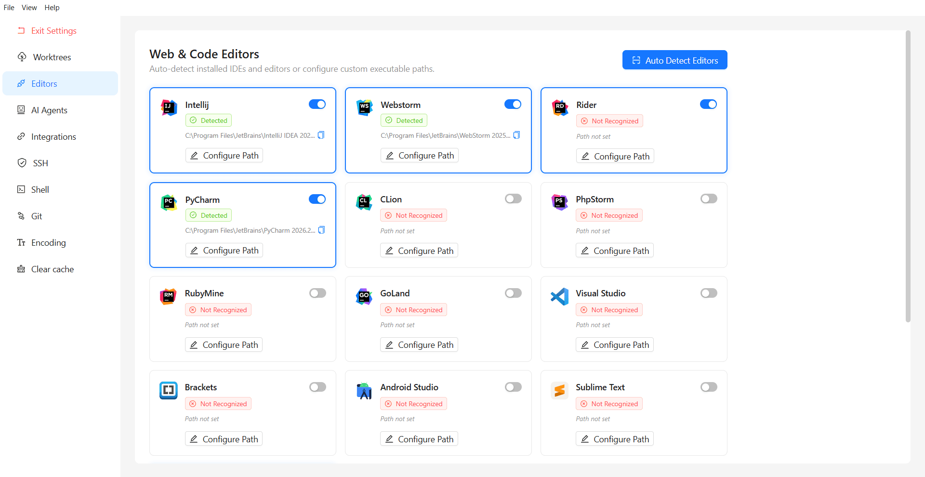Click the PhpStorm logo icon
Screen dimensions: 925x477
[x=559, y=202]
